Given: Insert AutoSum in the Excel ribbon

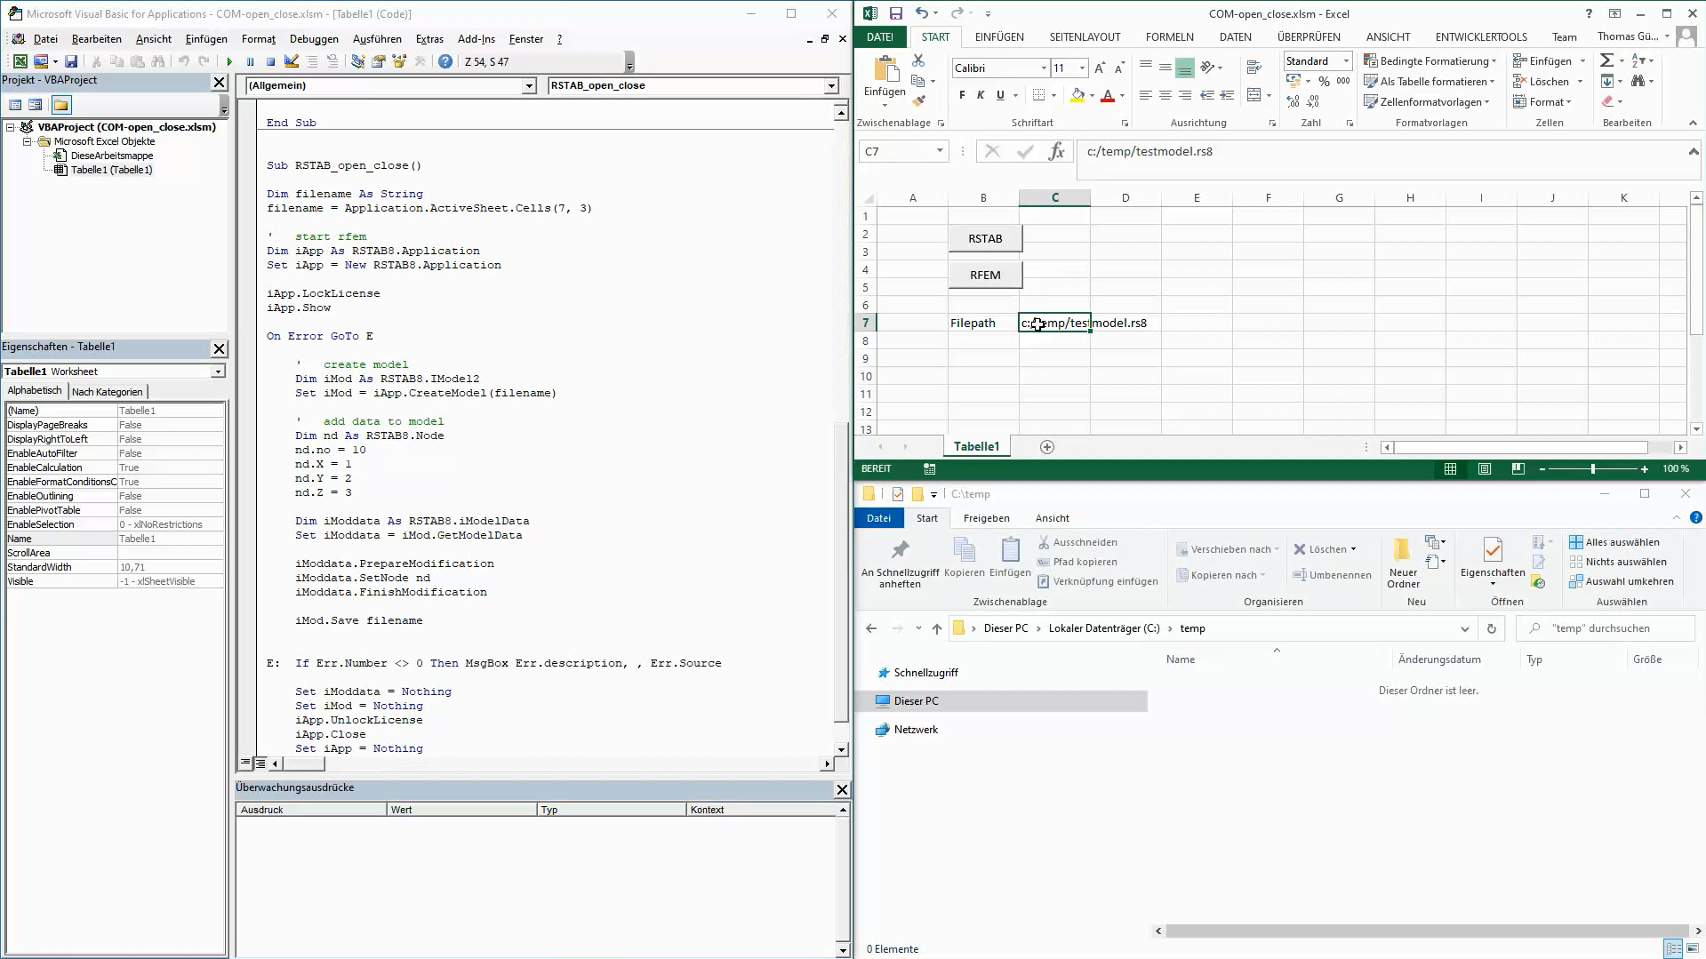Looking at the screenshot, I should click(1606, 60).
